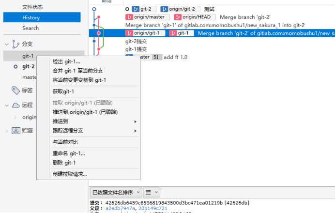This screenshot has width=335, height=213.
Task: Select the History item in sidebar
Action: click(x=42, y=17)
